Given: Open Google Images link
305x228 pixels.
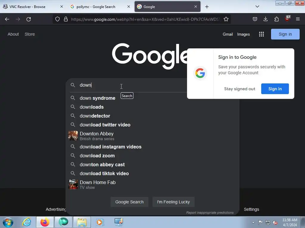Looking at the screenshot, I should pyautogui.click(x=243, y=34).
